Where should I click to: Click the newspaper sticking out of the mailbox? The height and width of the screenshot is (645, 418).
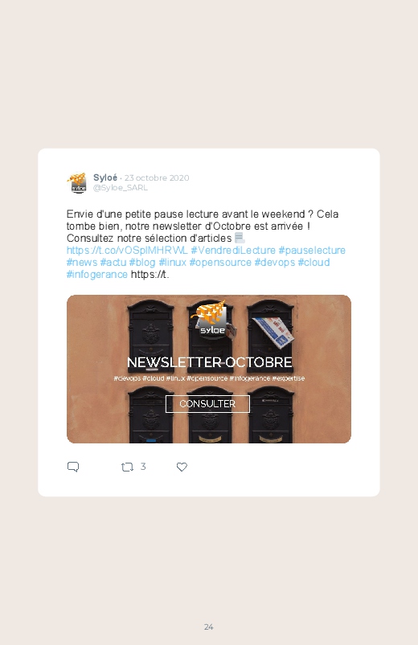273,332
